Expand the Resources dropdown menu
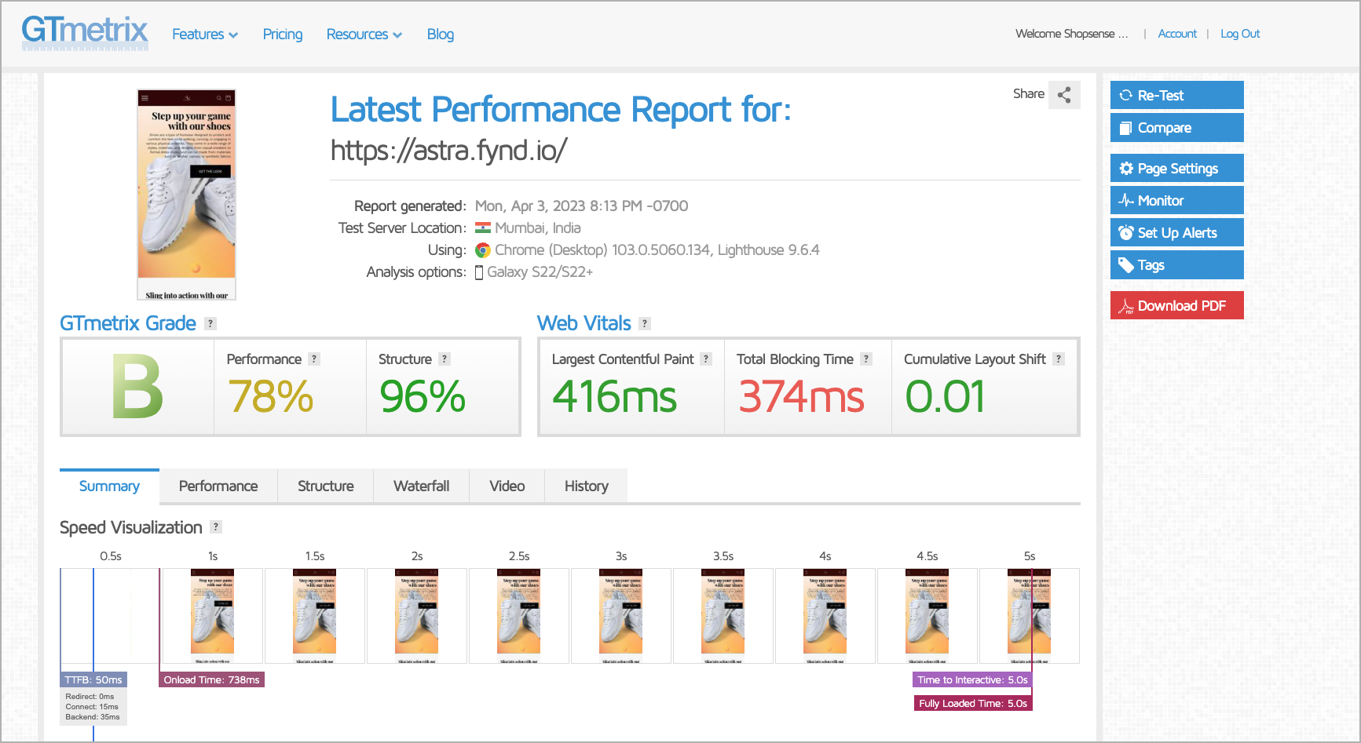Screen dimensions: 1361x743 (x=364, y=35)
